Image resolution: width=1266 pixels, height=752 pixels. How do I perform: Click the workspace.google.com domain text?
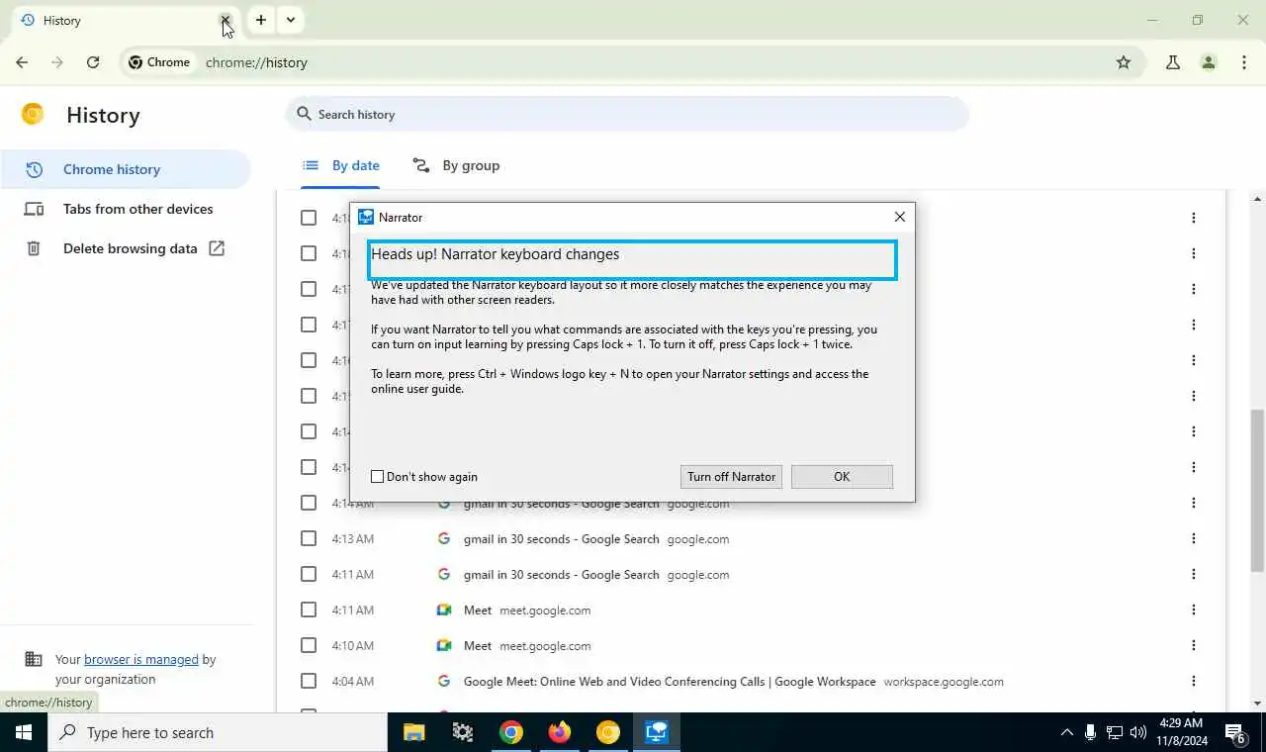(x=944, y=682)
